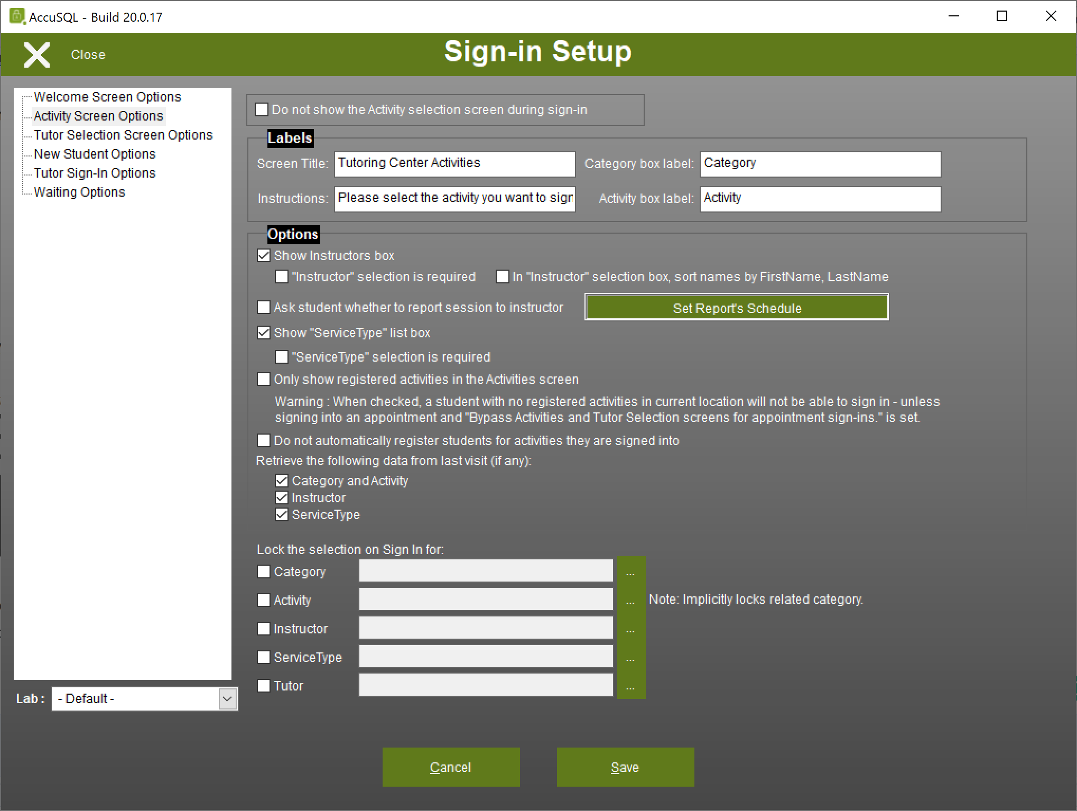Click the ellipsis button beside the Instructor field
1077x811 pixels.
point(630,629)
